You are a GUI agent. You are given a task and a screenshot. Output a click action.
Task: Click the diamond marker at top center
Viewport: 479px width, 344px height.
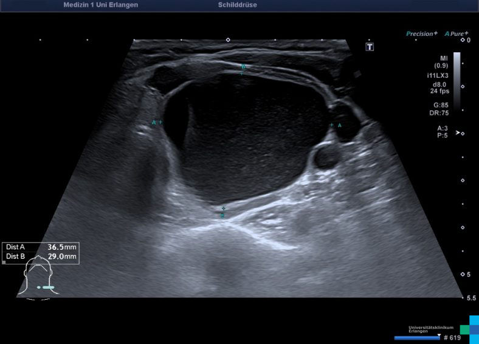[x=228, y=40]
